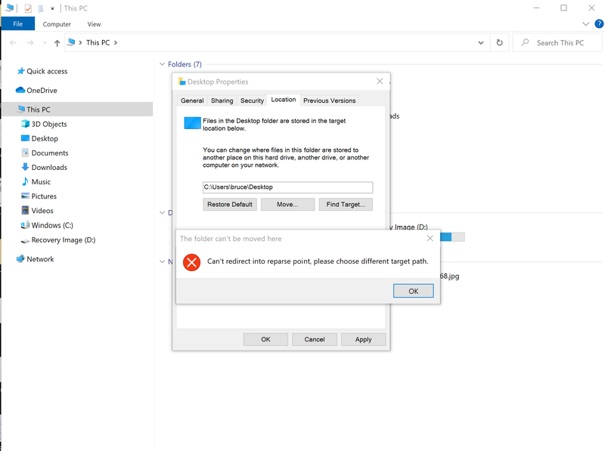Open the Windows (C:) drive in sidebar
Image resolution: width=605 pixels, height=451 pixels.
click(x=51, y=225)
